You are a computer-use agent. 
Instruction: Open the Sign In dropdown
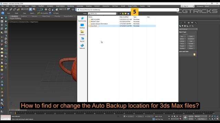[188, 6]
